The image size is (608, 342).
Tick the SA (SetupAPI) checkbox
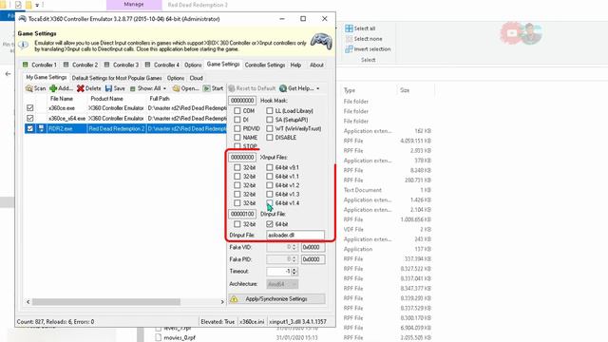point(270,120)
